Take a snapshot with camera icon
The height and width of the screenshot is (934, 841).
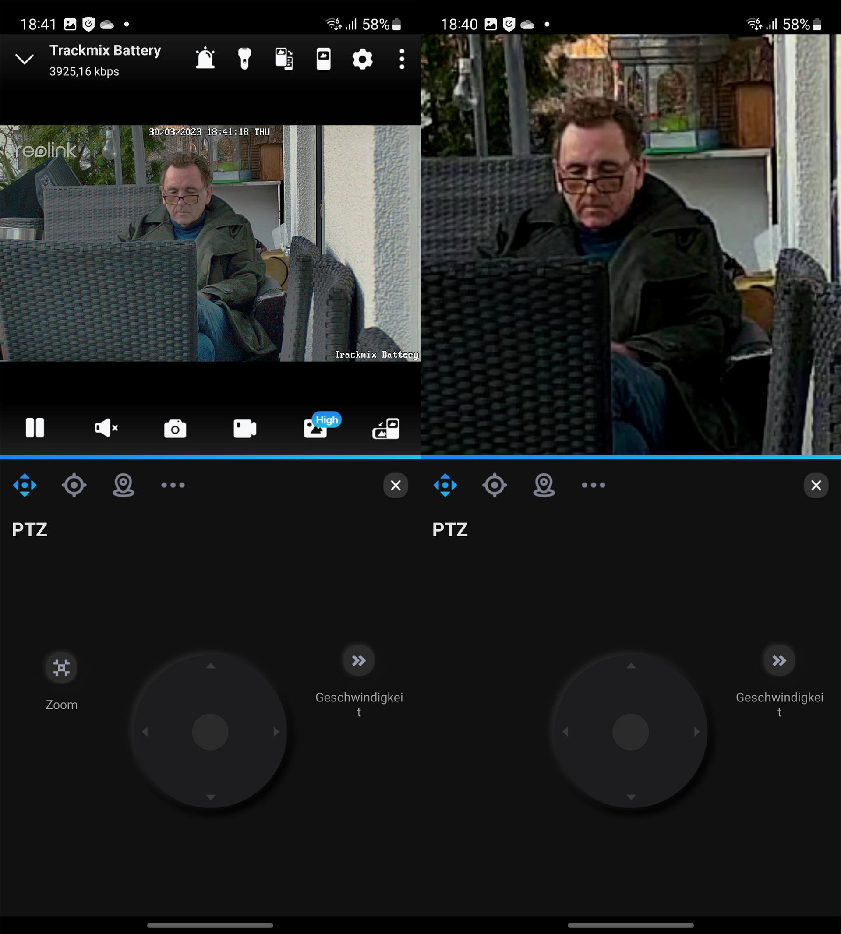(x=175, y=429)
